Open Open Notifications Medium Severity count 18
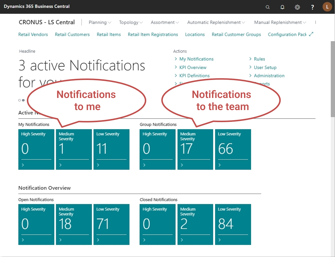335x257 pixels. (65, 224)
